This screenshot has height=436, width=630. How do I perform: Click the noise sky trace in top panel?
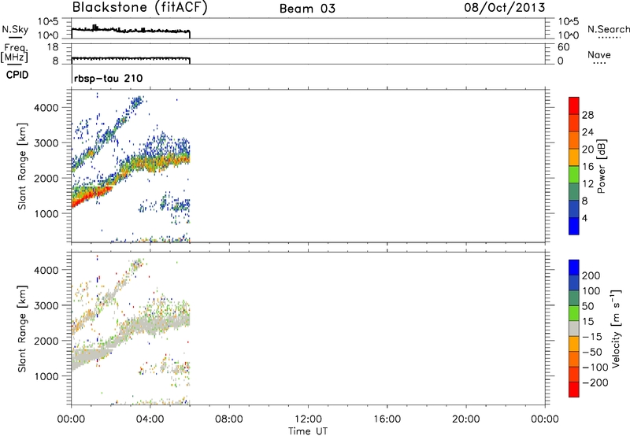[x=131, y=30]
